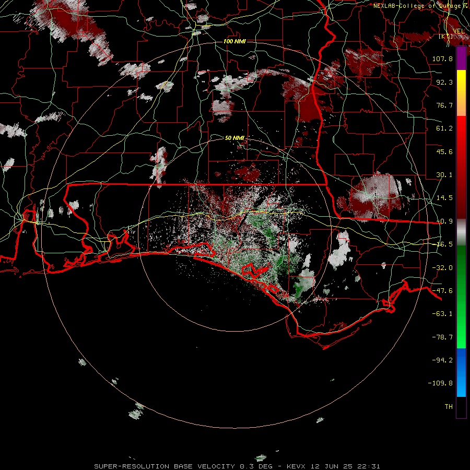Click the yellow segment of velocity color bar
This screenshot has width=470, height=470.
point(461,93)
